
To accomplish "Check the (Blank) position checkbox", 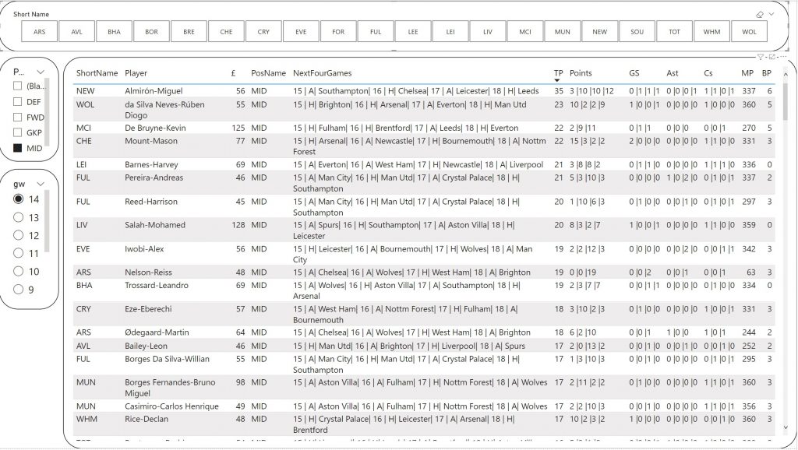I will [x=18, y=86].
